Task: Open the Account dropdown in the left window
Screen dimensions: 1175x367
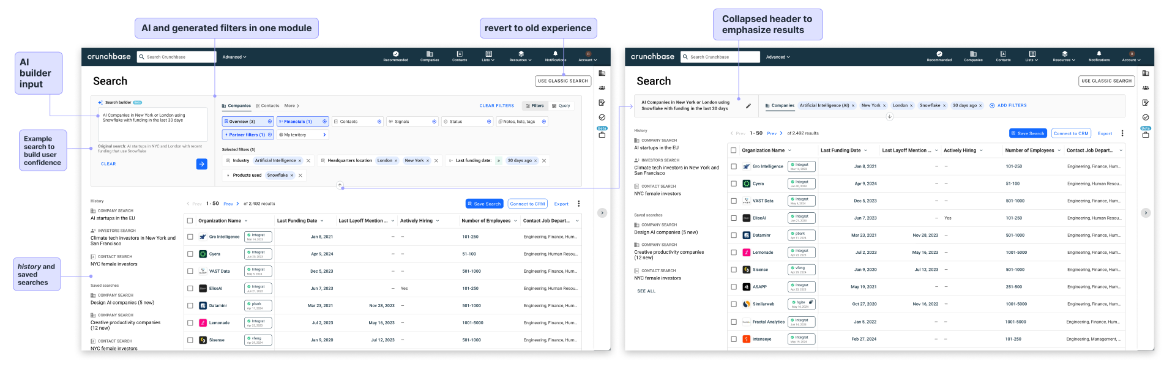Action: pyautogui.click(x=587, y=56)
